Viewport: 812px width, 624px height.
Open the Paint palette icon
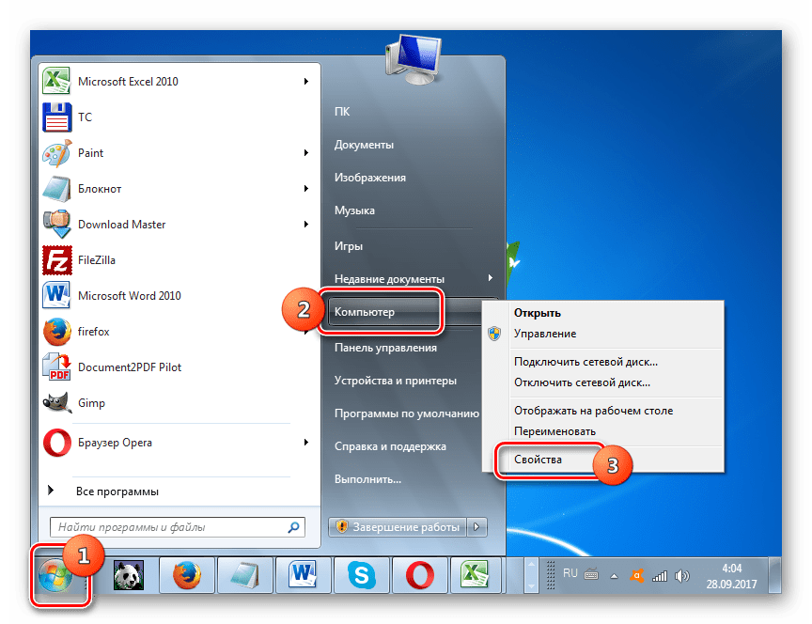point(56,153)
